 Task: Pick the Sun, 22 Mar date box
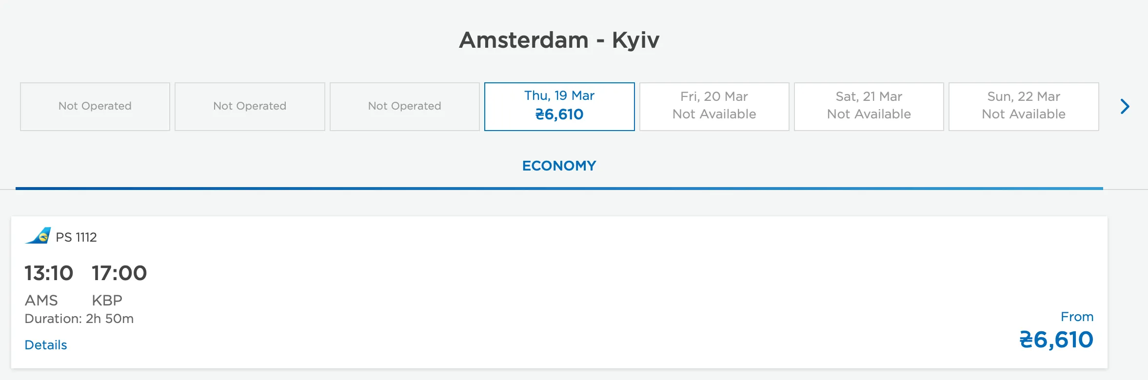point(1023,106)
